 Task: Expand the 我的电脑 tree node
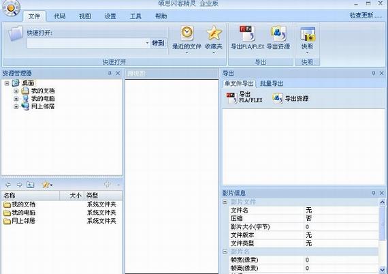pos(16,99)
